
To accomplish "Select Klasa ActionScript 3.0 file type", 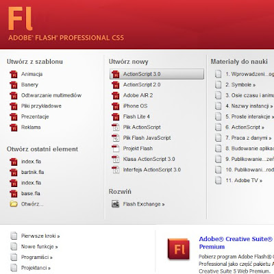I will (x=149, y=159).
